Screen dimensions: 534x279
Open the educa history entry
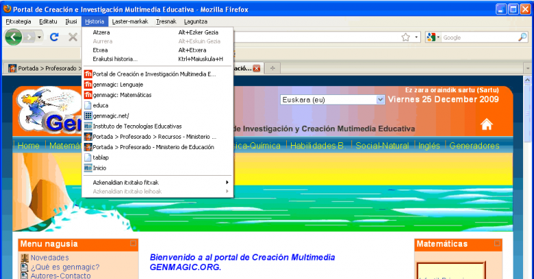(157, 105)
